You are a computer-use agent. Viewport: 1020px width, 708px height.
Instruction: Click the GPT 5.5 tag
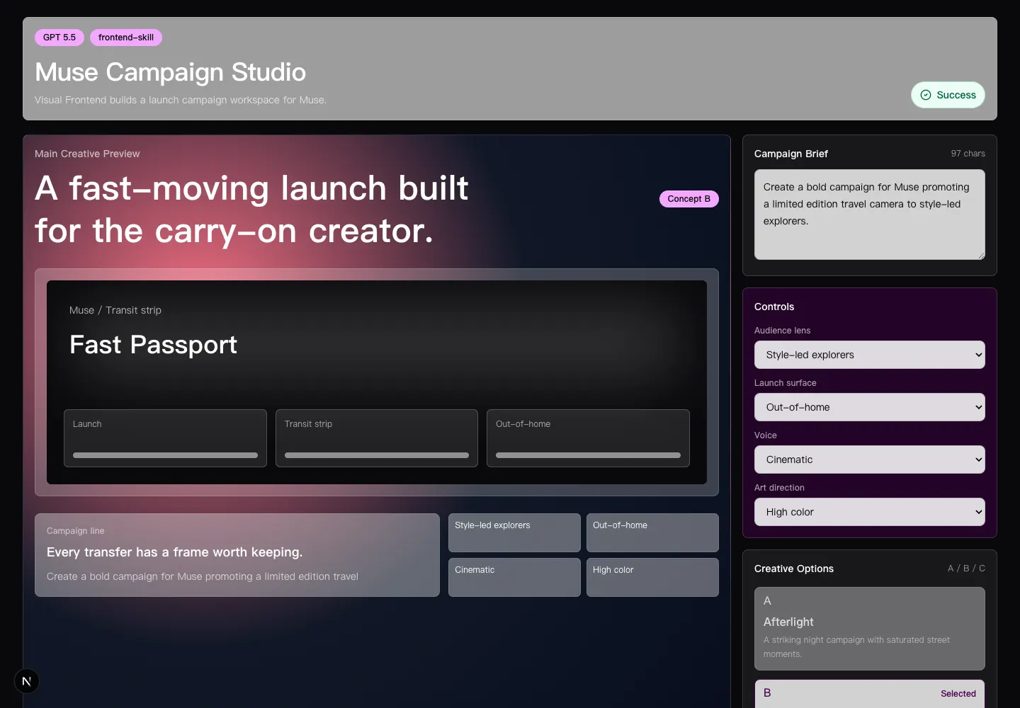tap(59, 38)
